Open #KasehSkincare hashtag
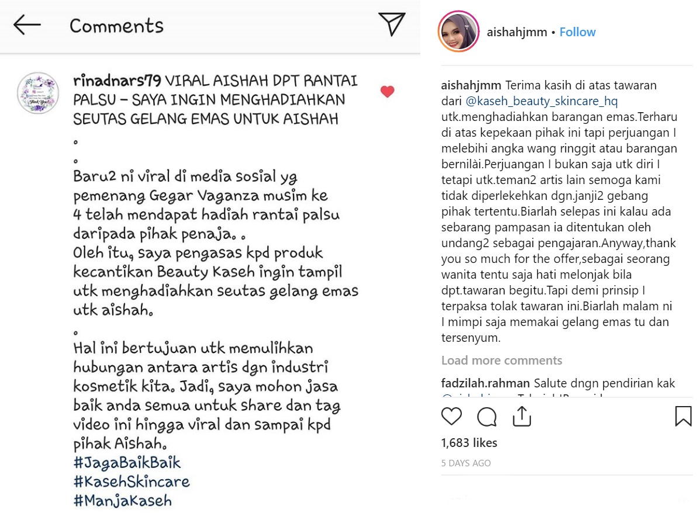The image size is (698, 513). [x=132, y=482]
